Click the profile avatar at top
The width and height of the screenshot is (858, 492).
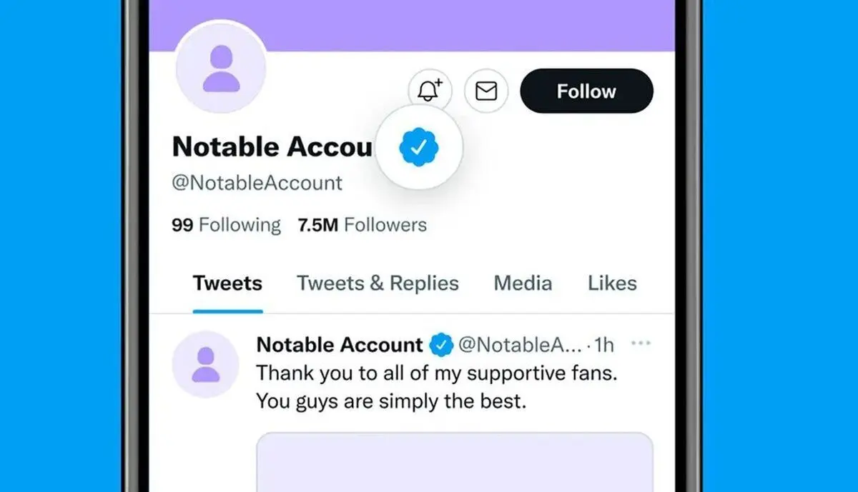[x=221, y=69]
